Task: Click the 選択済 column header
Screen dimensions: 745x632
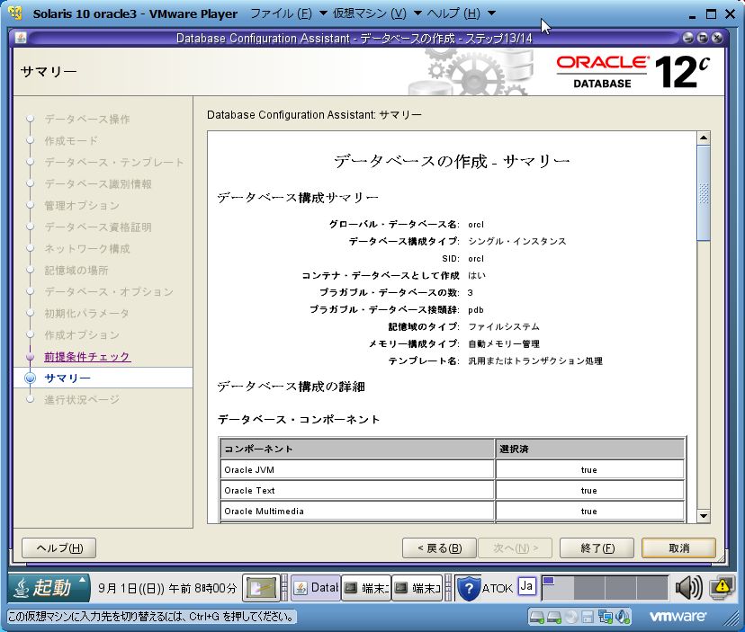Action: (589, 449)
